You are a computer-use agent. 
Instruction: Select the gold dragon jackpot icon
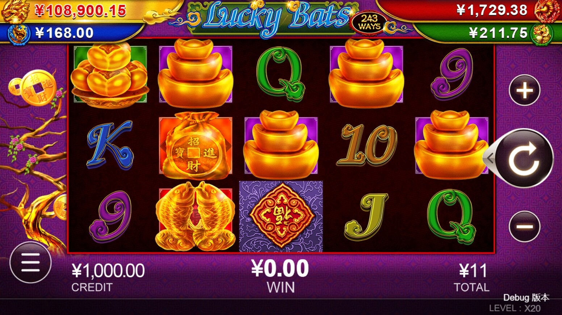[x=15, y=10]
